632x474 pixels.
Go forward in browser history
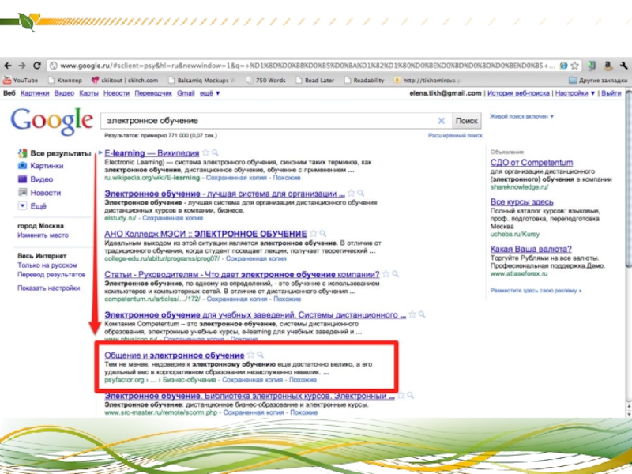22,66
